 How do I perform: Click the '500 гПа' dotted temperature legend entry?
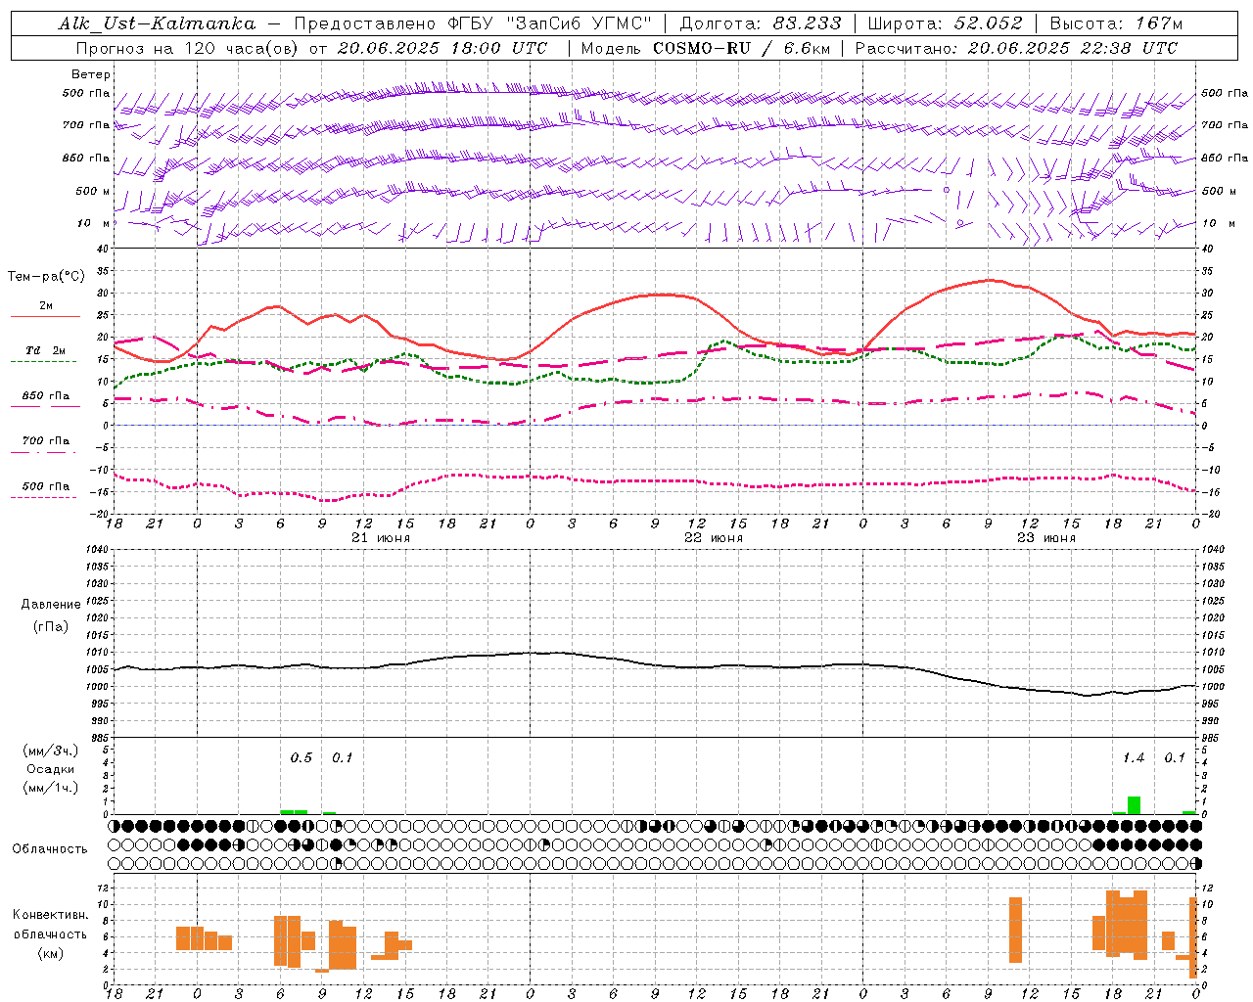click(46, 486)
